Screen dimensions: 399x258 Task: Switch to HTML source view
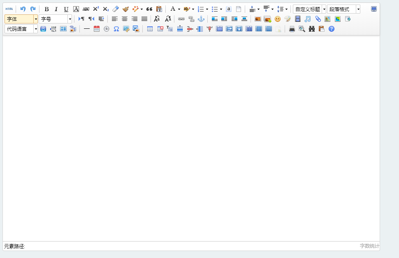click(9, 9)
